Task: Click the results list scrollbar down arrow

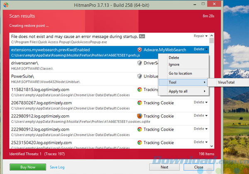Action: (212, 146)
